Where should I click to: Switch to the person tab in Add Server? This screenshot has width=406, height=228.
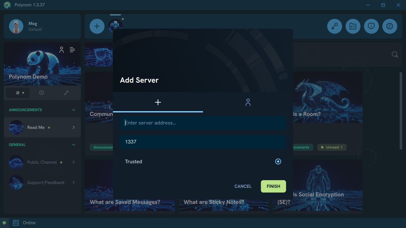(x=248, y=102)
